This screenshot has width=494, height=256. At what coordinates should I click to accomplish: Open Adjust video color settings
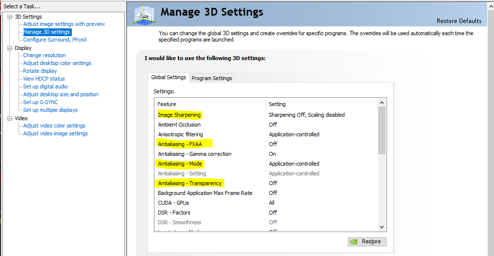(x=54, y=126)
